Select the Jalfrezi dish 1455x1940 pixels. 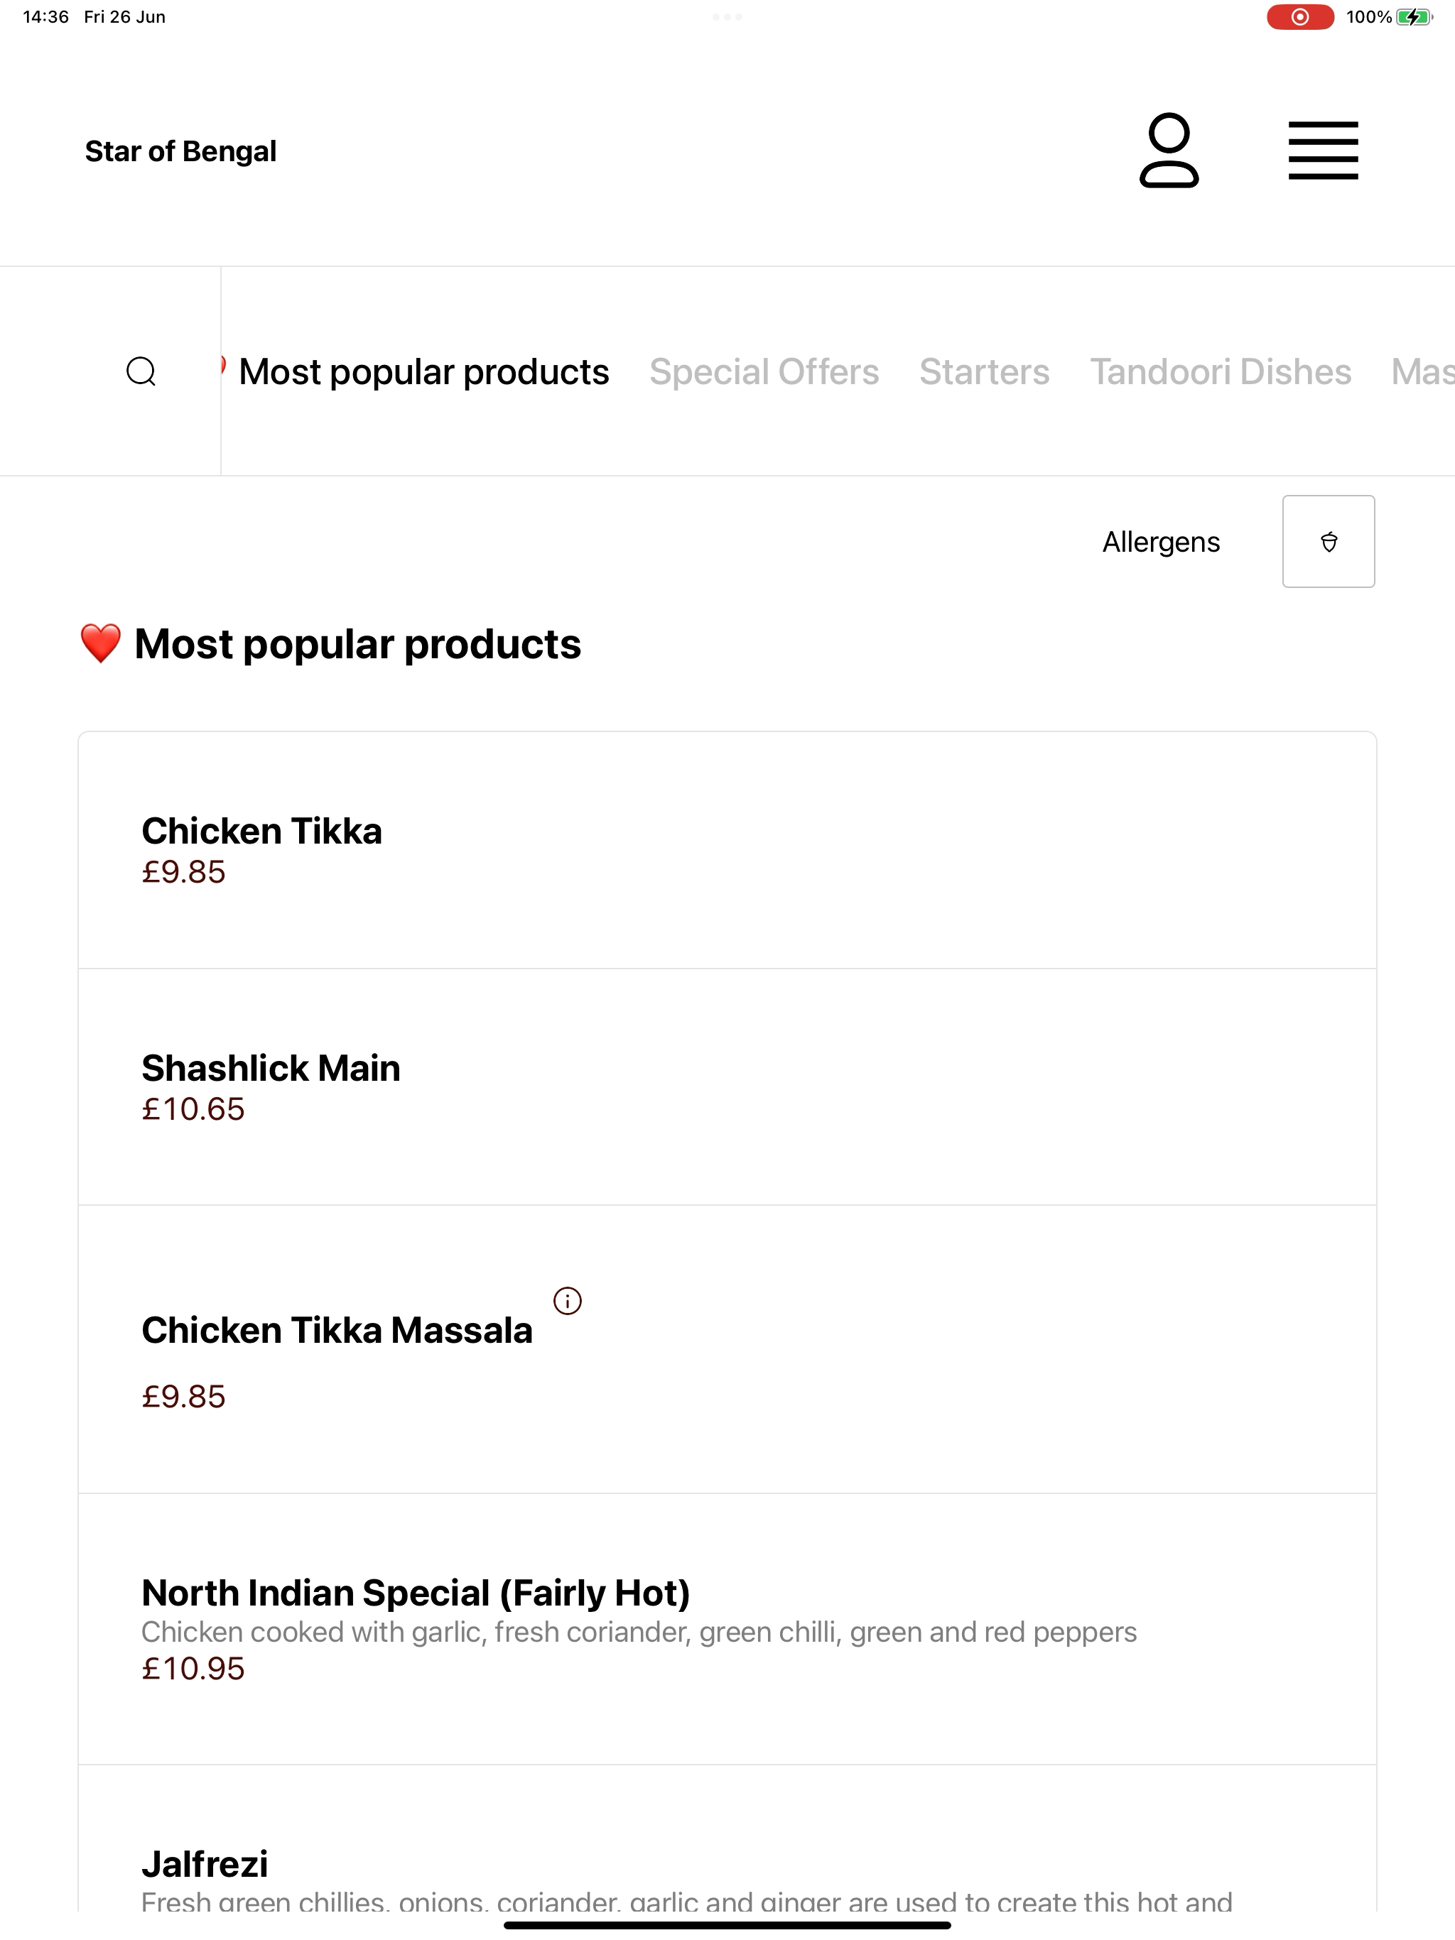pyautogui.click(x=727, y=1839)
